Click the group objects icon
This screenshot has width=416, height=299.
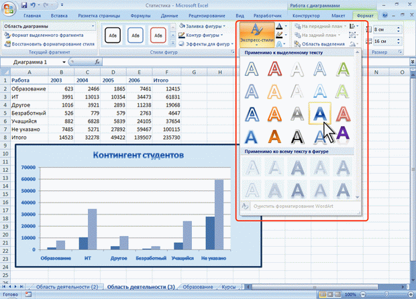click(x=352, y=35)
